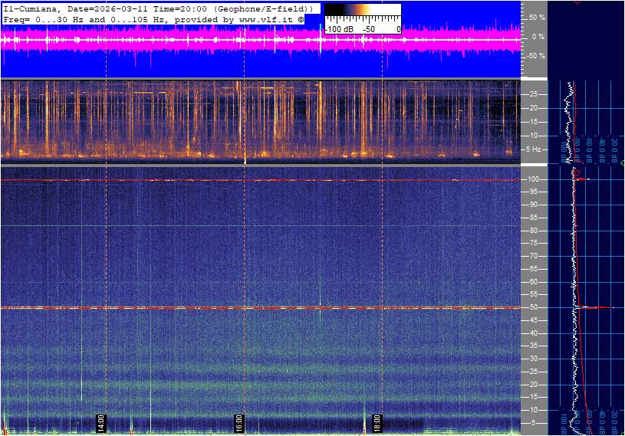Click the 75 Hz tick on frequency axis

tap(535, 244)
